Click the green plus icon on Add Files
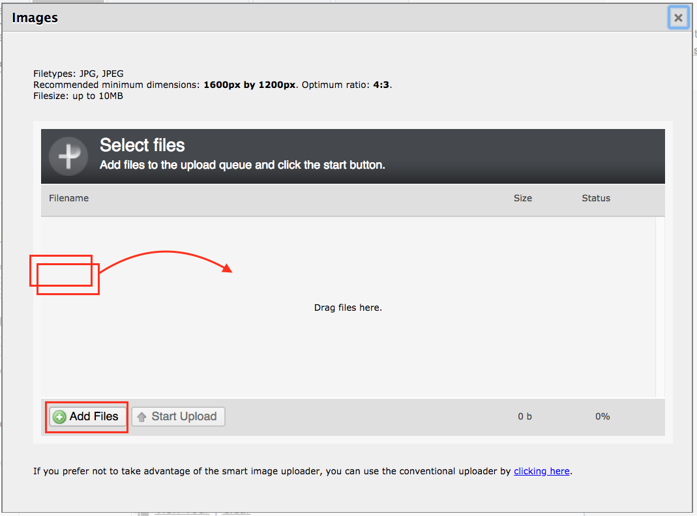The width and height of the screenshot is (697, 516). [59, 417]
